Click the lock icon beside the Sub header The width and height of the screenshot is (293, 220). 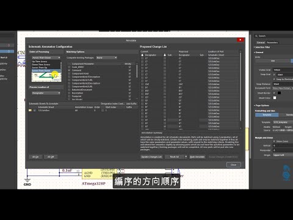tap(165, 55)
